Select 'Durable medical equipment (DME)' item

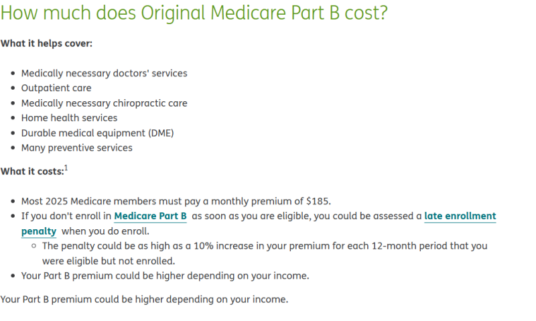97,133
